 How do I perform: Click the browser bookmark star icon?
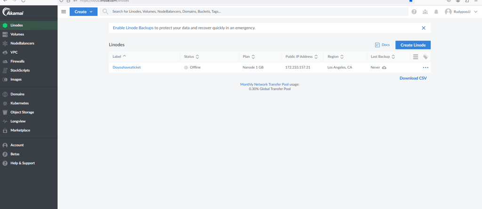point(410,1)
